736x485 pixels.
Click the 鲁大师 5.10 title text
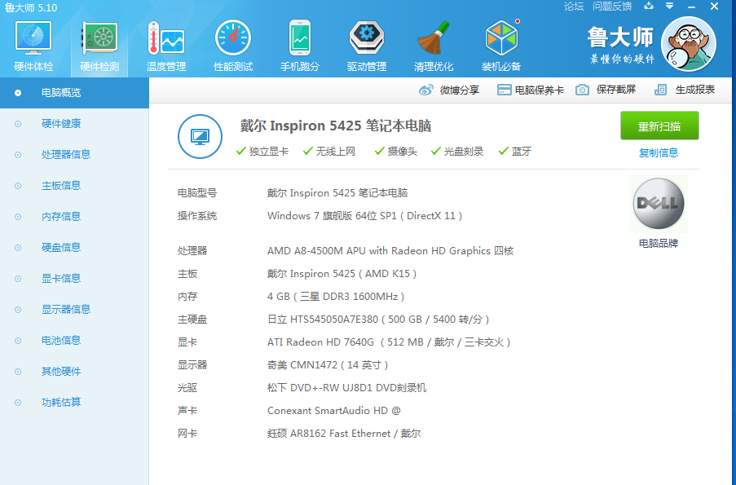coord(31,7)
